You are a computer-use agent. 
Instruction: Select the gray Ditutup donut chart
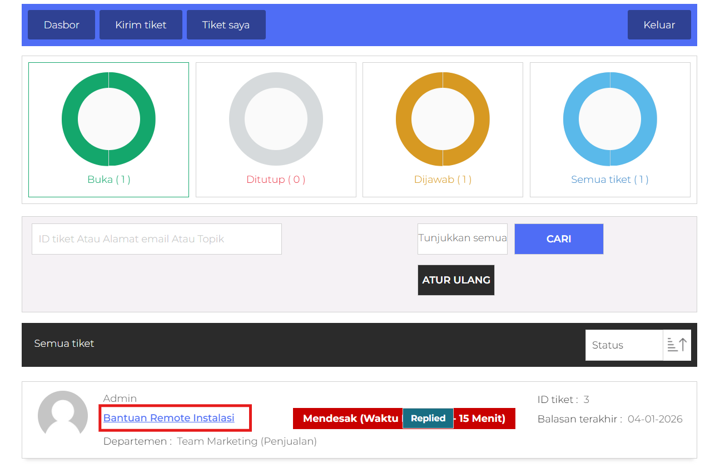pyautogui.click(x=276, y=120)
